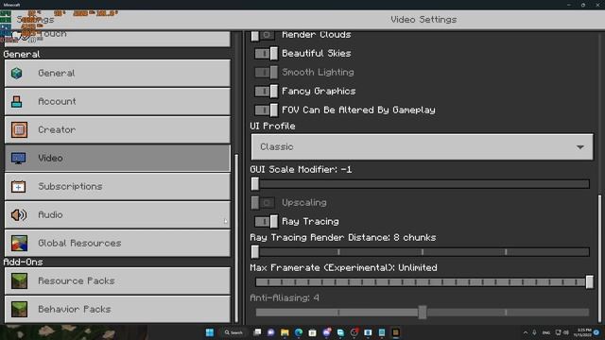The width and height of the screenshot is (605, 340).
Task: Disable Ray Tracing toggle
Action: pos(266,221)
